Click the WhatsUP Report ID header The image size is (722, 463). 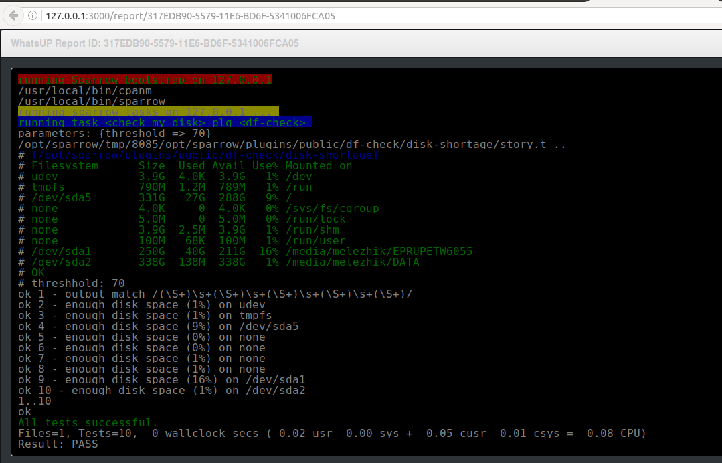155,43
